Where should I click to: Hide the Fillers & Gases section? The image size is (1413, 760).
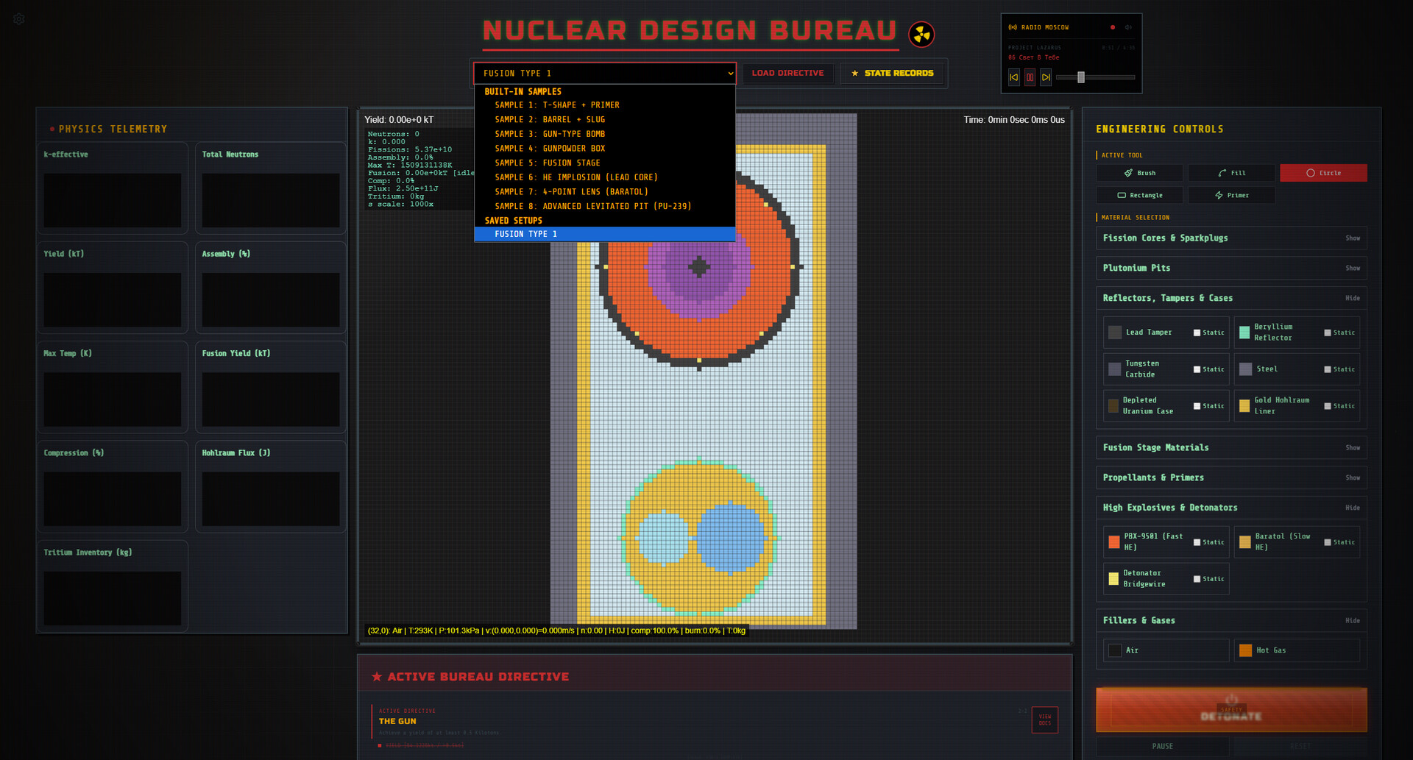[1353, 620]
